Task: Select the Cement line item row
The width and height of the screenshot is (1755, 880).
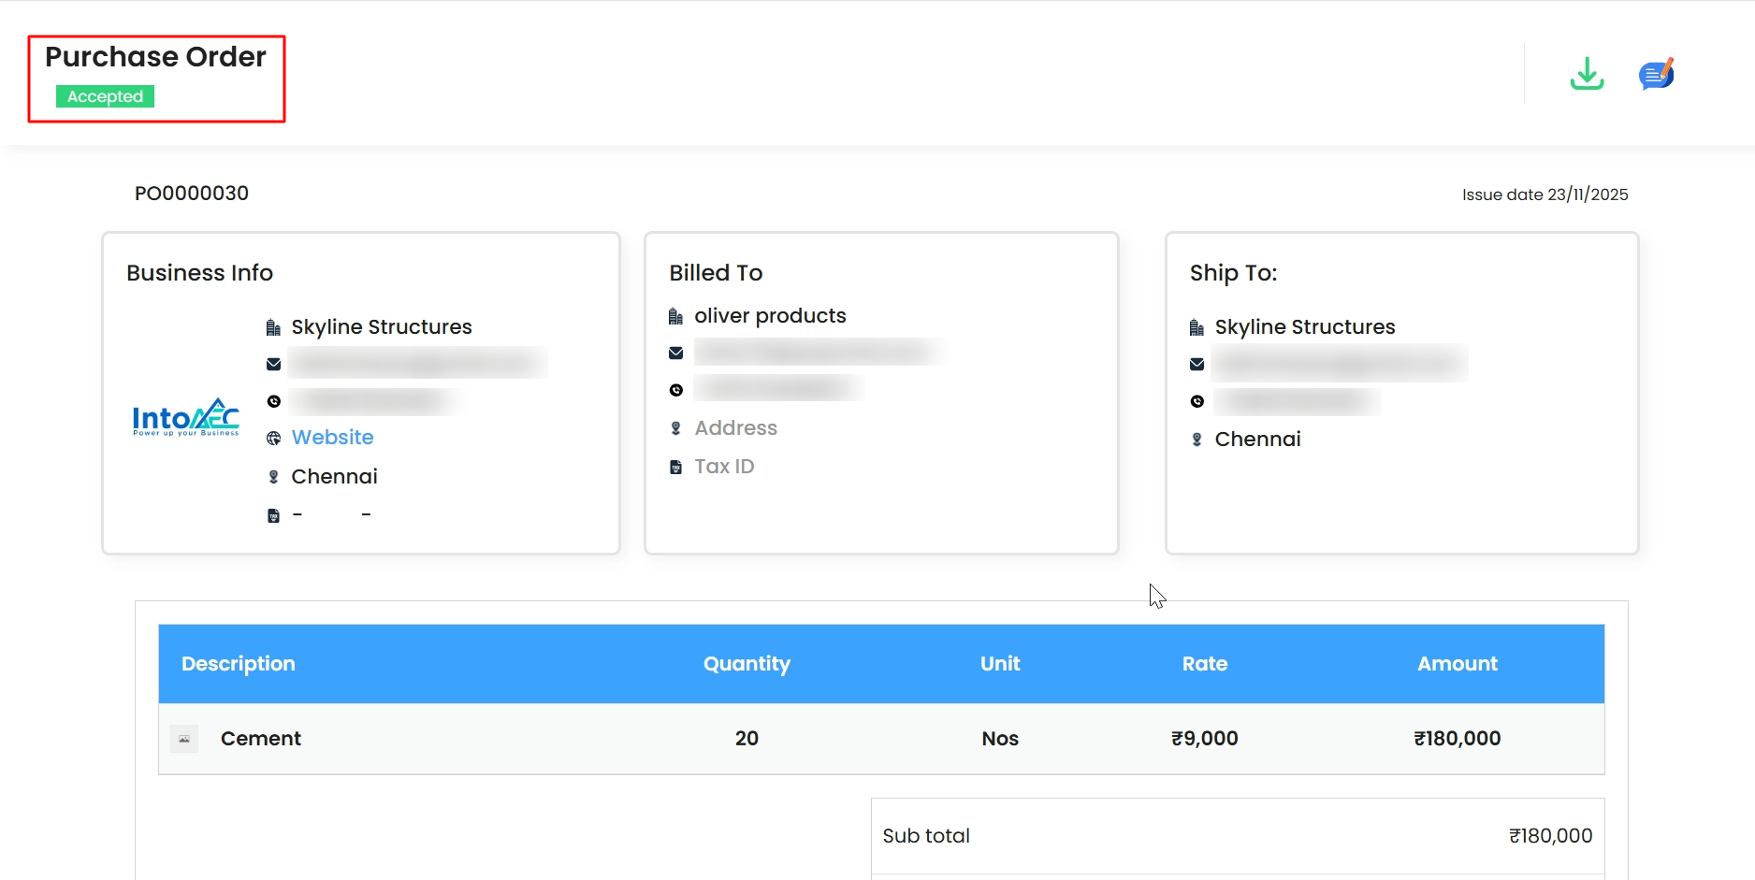Action: click(881, 739)
